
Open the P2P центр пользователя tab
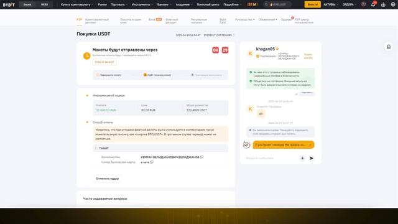pos(304,21)
